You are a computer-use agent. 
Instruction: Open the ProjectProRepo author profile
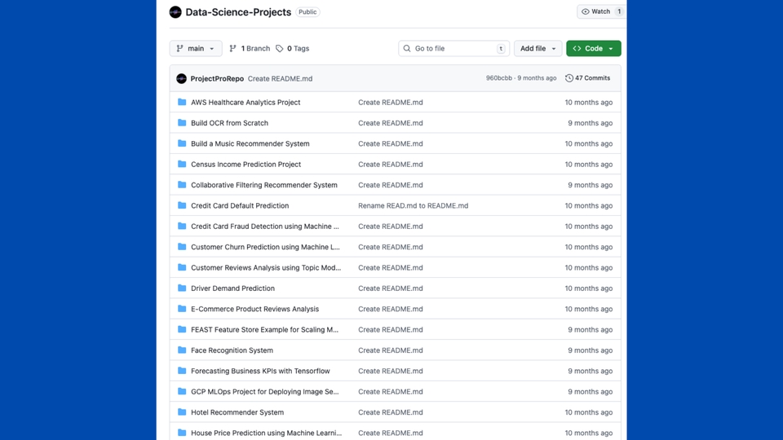click(x=217, y=78)
